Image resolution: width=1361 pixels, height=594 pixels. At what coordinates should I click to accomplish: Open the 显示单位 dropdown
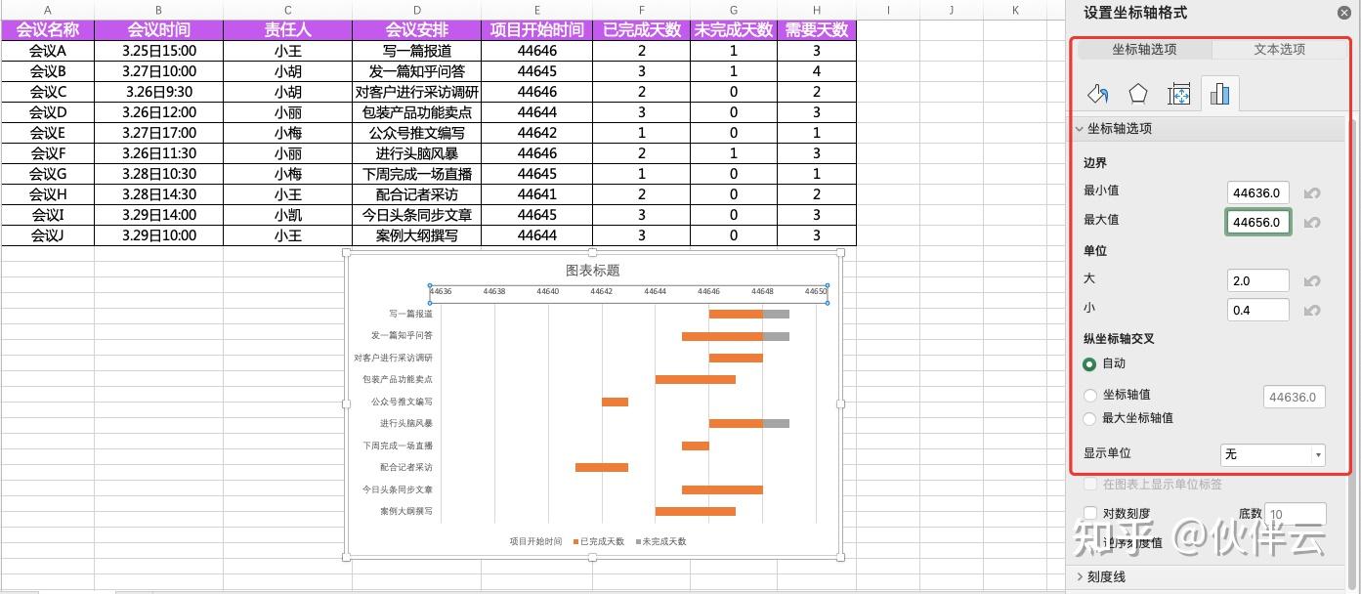[1273, 454]
